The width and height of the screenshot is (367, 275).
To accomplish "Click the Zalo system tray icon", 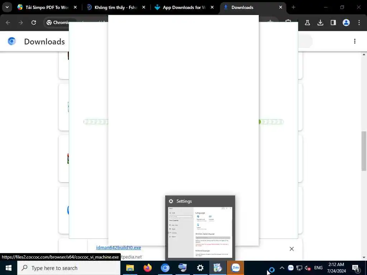I will [x=291, y=268].
